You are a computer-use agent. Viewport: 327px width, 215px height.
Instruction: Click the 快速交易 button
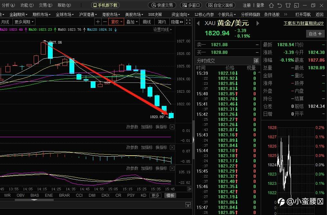click(x=162, y=5)
